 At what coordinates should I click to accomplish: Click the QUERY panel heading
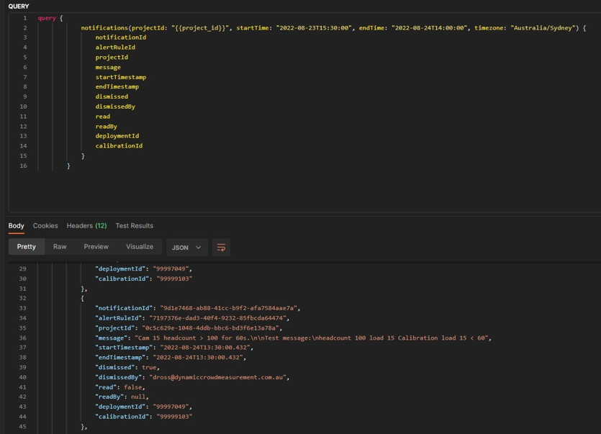coord(19,6)
